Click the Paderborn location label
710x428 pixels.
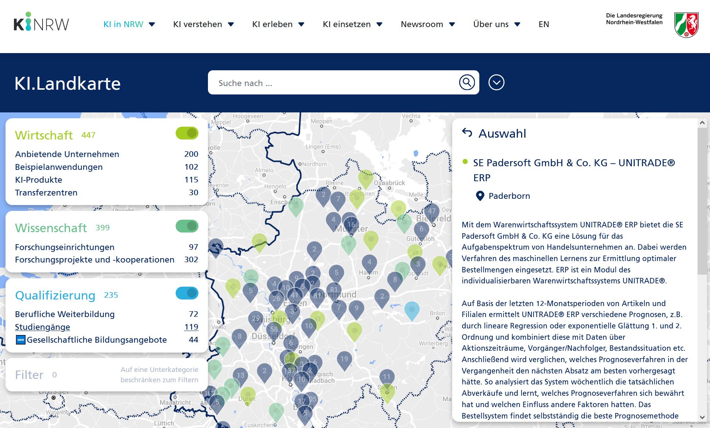tap(509, 196)
